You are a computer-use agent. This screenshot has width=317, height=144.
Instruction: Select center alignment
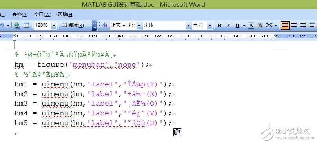294,26
